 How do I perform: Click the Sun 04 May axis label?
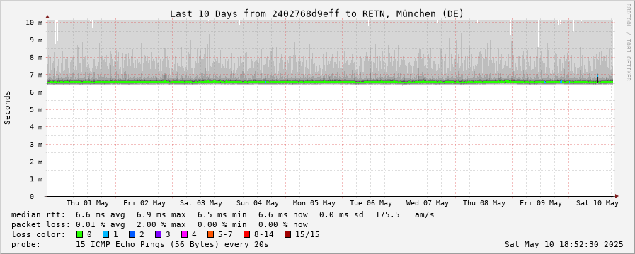pyautogui.click(x=258, y=203)
